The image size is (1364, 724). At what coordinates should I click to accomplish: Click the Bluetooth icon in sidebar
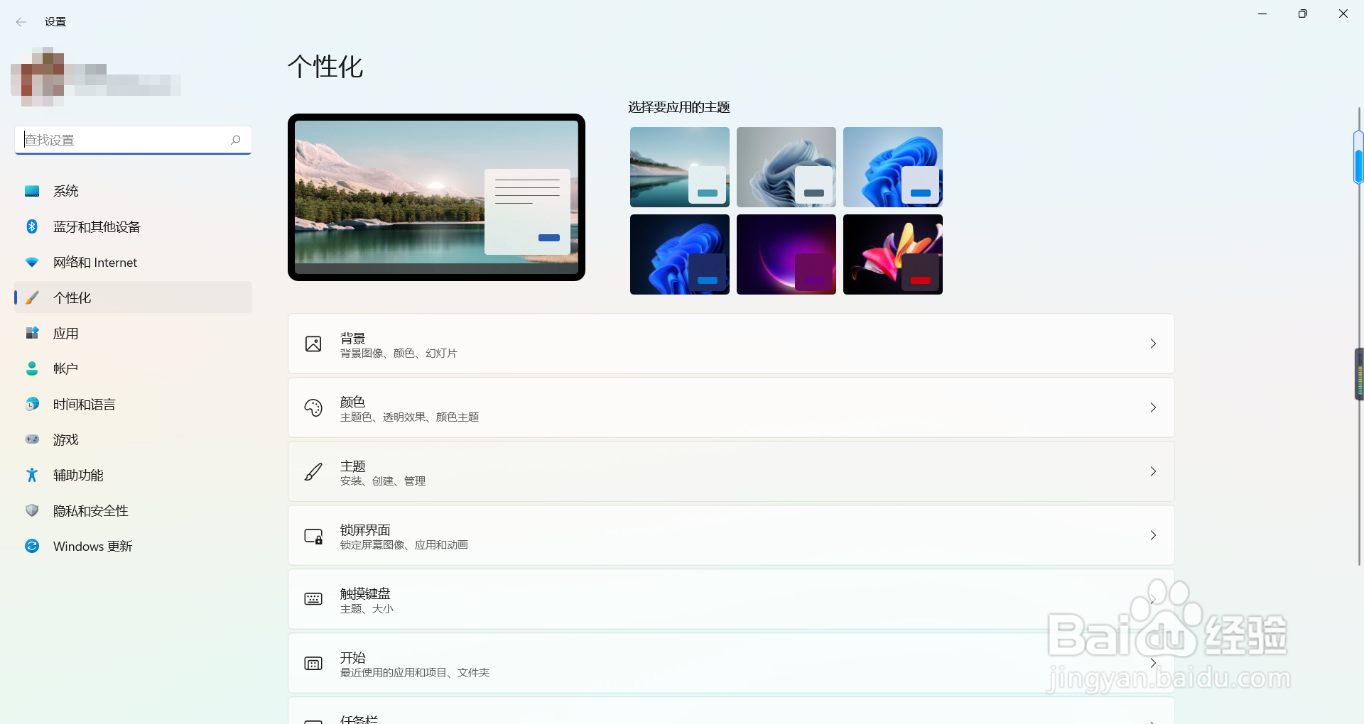coord(32,226)
